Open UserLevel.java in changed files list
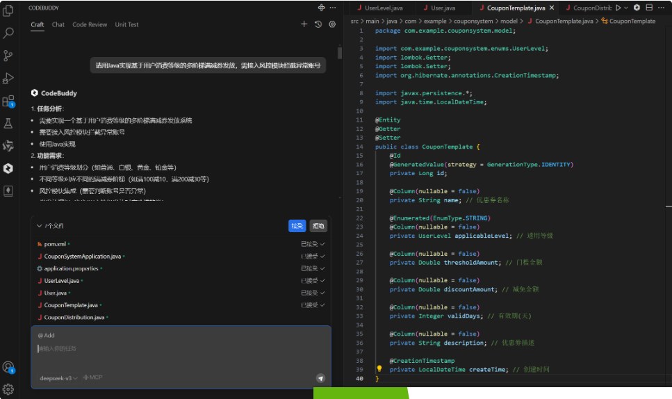This screenshot has width=672, height=399. click(x=61, y=281)
